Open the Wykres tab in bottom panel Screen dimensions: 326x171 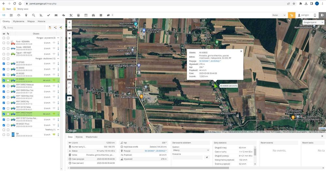tap(79, 137)
